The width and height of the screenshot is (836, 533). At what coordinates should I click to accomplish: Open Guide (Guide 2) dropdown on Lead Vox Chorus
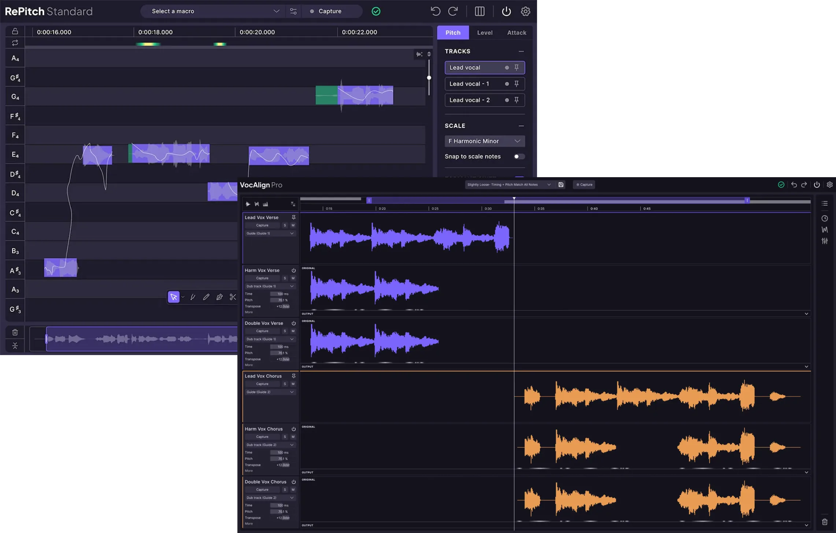(x=270, y=392)
